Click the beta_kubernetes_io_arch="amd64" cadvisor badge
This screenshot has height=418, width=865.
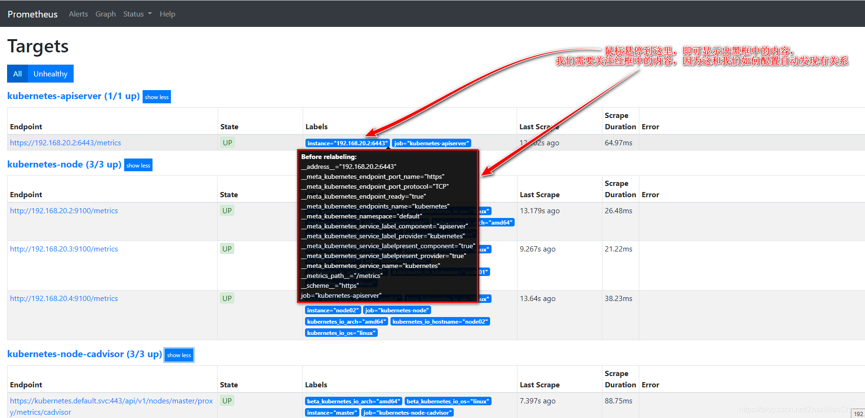point(354,401)
